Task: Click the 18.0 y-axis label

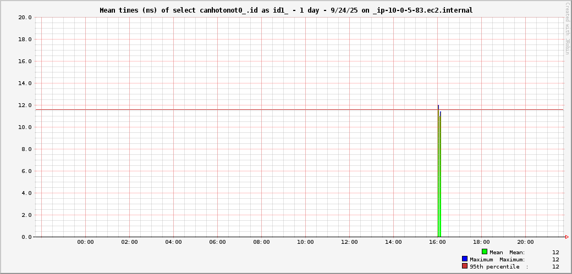Action: (x=25, y=39)
